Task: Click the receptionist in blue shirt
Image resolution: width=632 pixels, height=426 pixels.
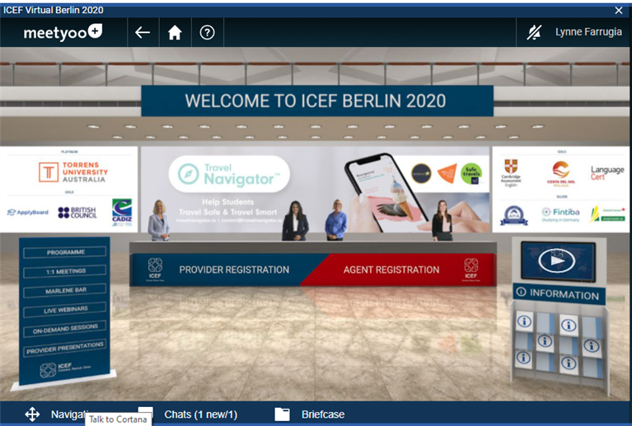Action: 335,220
